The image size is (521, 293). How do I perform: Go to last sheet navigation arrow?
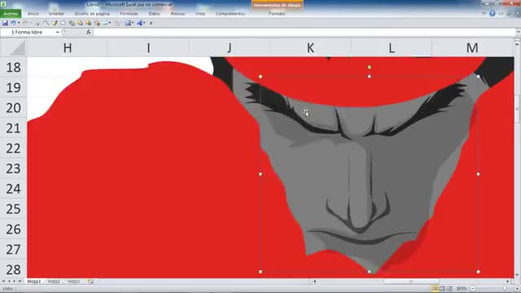(20, 282)
